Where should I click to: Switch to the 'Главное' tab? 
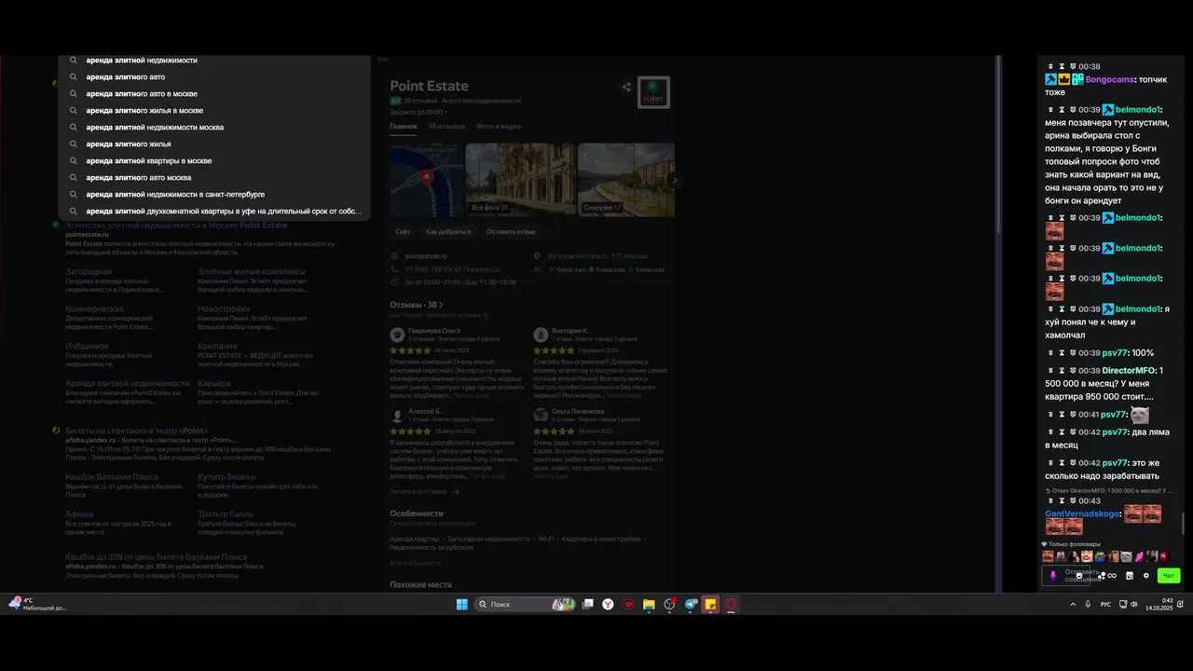pos(404,126)
